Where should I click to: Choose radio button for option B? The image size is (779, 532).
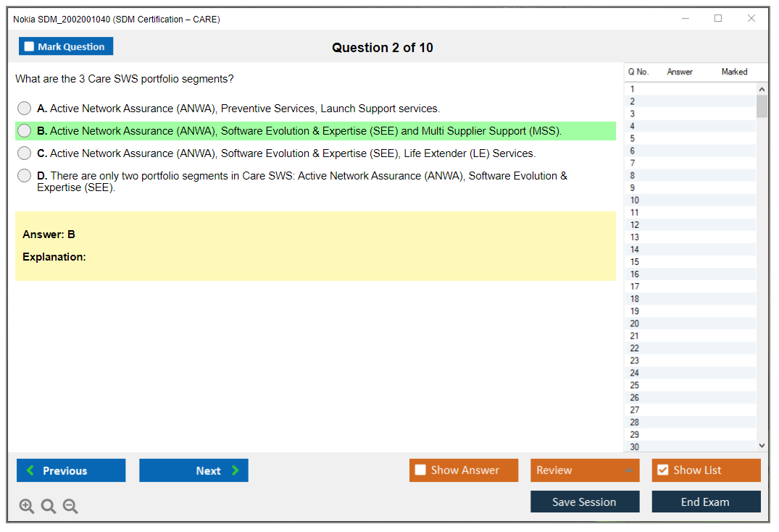(x=25, y=131)
